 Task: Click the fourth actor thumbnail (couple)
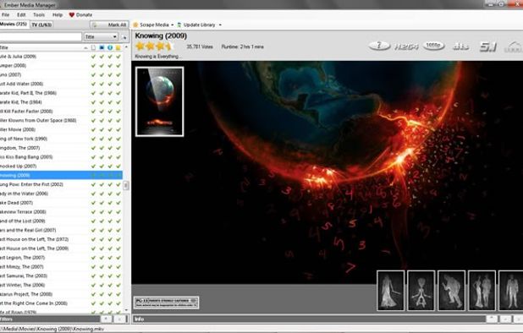click(482, 291)
